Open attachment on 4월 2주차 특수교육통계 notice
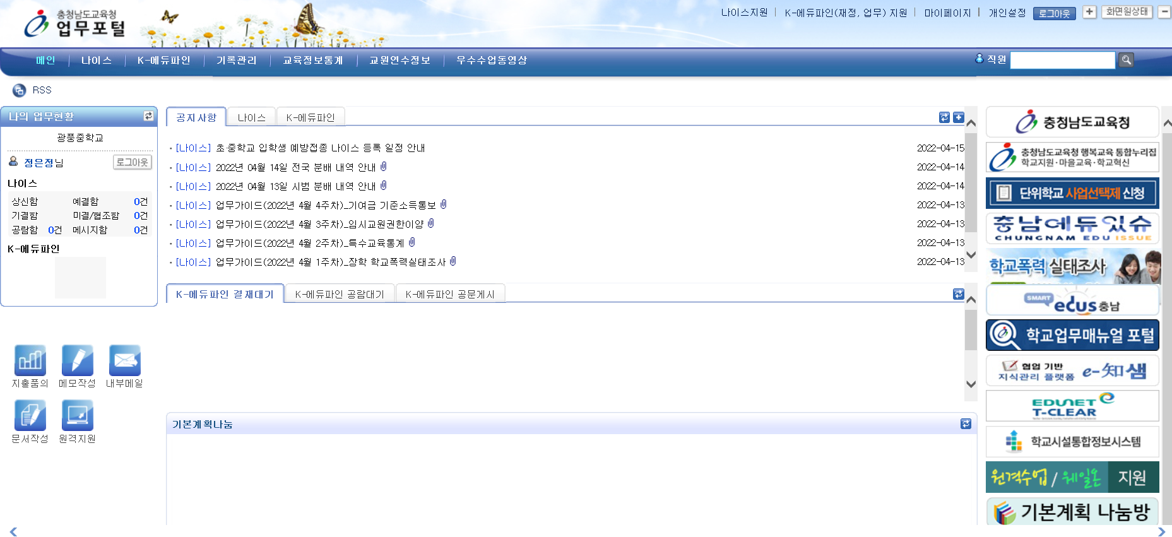The width and height of the screenshot is (1172, 537). pos(412,242)
